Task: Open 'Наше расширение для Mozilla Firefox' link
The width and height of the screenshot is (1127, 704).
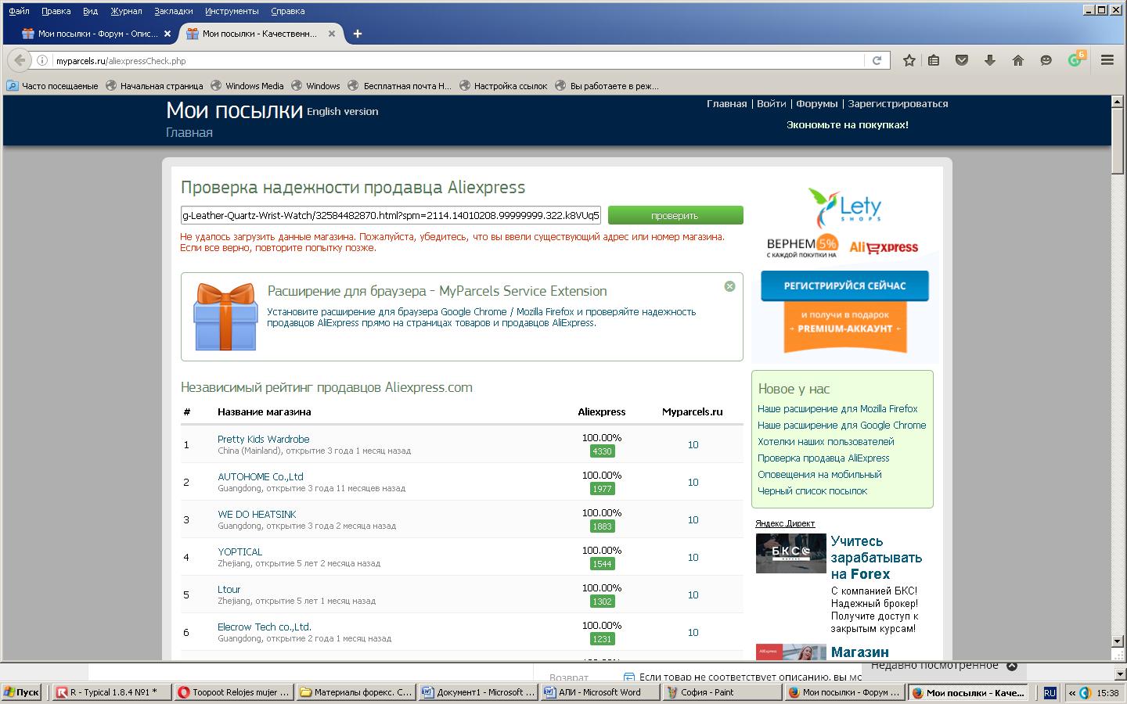Action: (837, 408)
